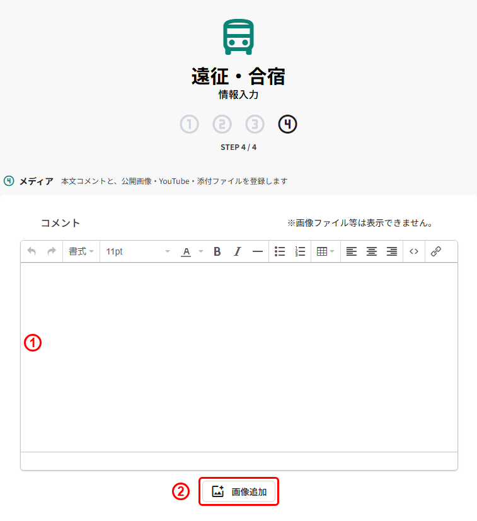The height and width of the screenshot is (521, 477).
Task: Insert a horizontal line
Action: pos(258,251)
